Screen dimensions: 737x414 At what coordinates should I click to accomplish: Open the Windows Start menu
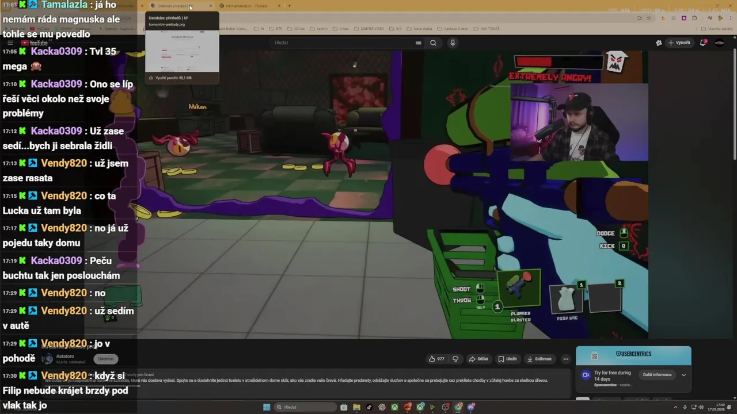pos(267,407)
